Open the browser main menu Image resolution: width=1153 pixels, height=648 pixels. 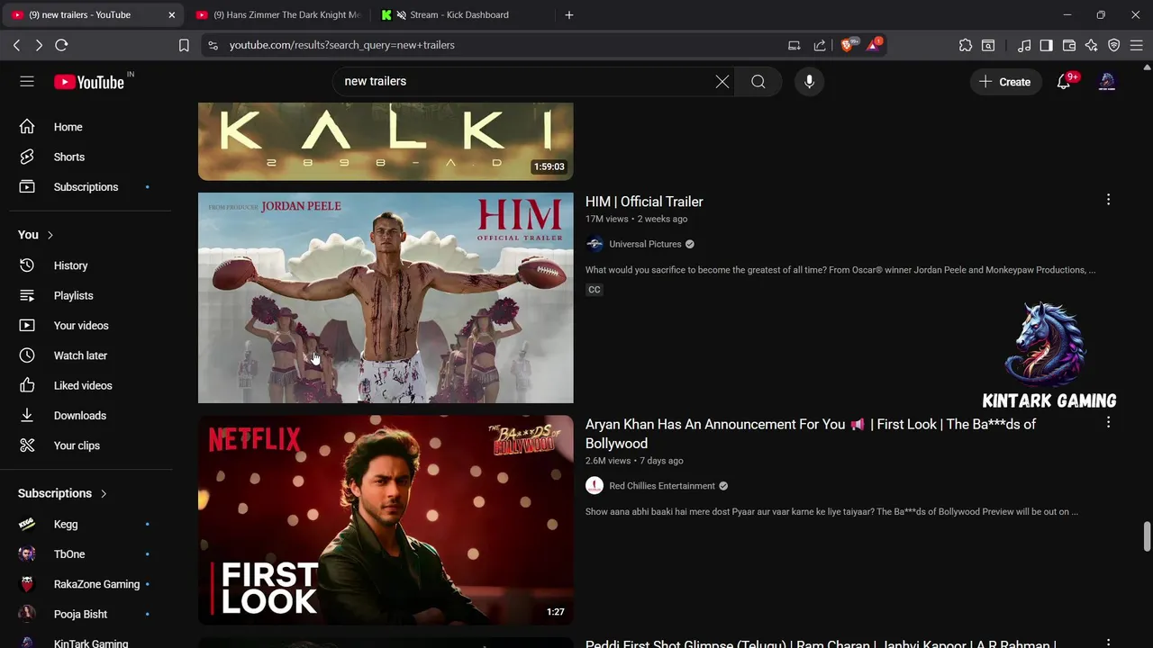pos(1137,45)
